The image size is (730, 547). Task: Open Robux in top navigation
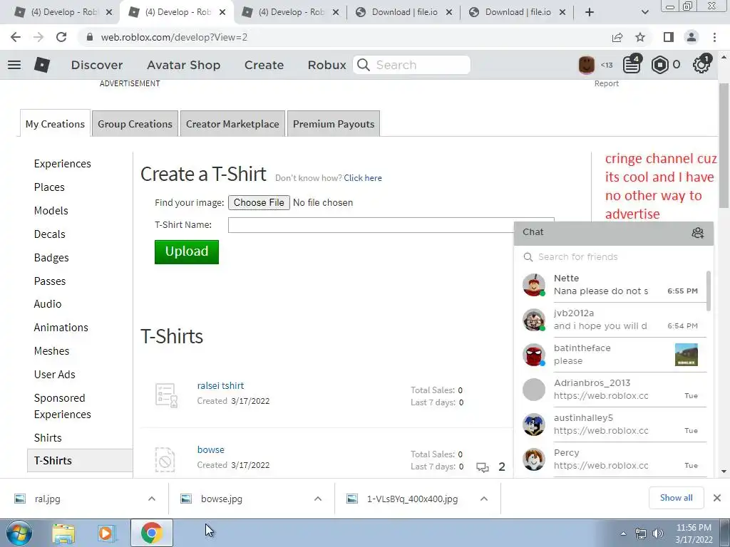point(327,65)
